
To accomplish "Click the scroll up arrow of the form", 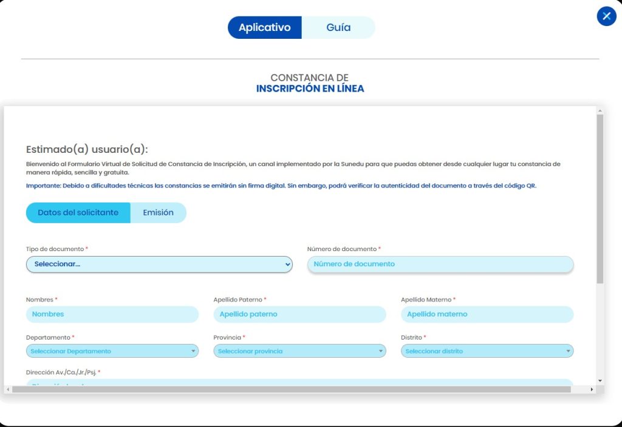I will (600, 111).
